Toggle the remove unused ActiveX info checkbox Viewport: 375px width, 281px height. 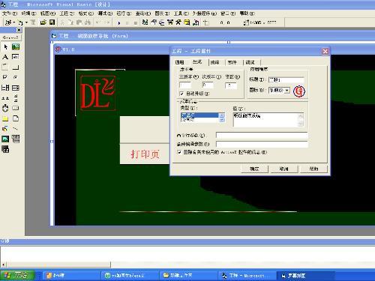179,152
